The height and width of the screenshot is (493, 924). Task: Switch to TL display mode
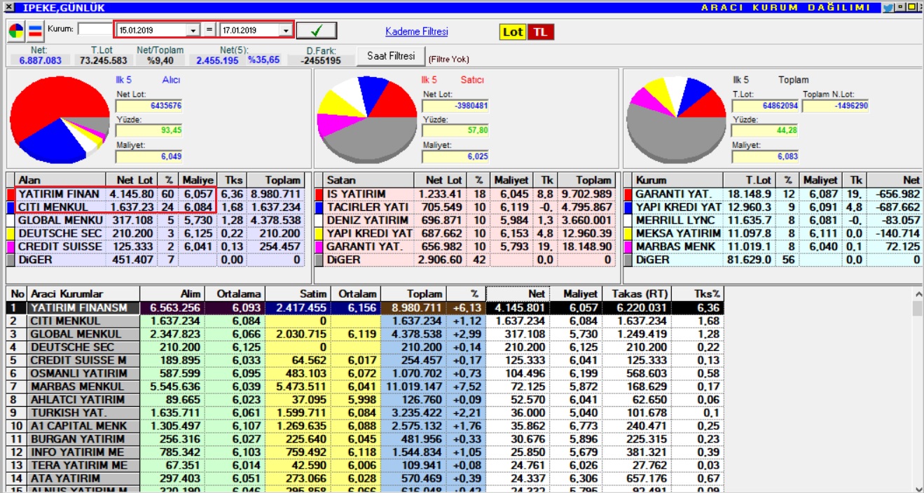pos(540,32)
